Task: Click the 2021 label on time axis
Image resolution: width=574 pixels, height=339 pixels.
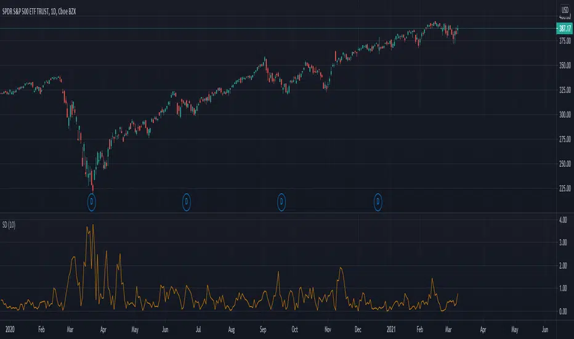Action: (391, 330)
